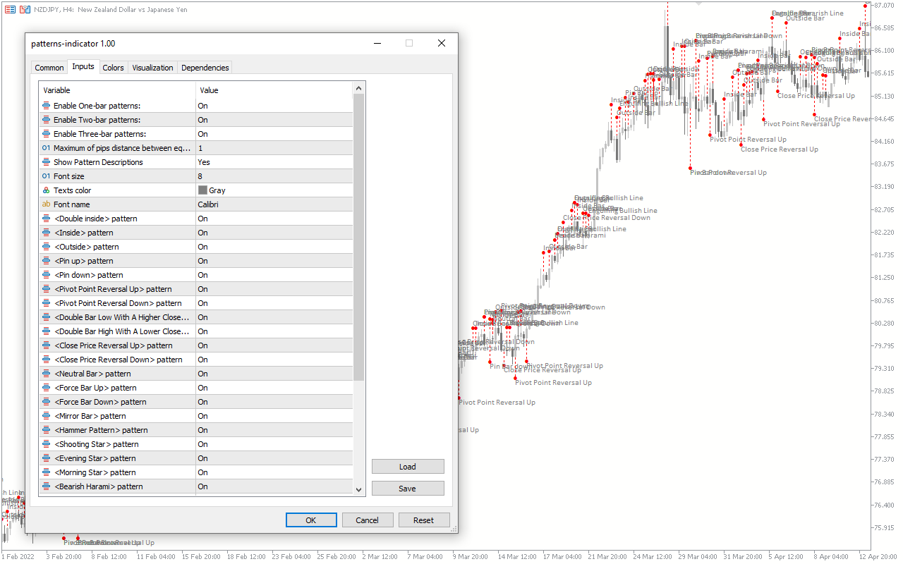903x564 pixels.
Task: Toggle Show Pattern Descriptions Yes value
Action: (274, 162)
